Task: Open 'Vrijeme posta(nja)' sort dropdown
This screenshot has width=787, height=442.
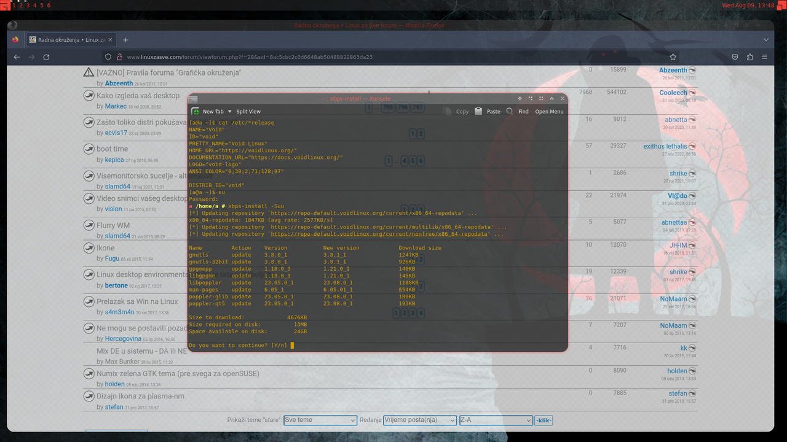Action: (x=419, y=420)
